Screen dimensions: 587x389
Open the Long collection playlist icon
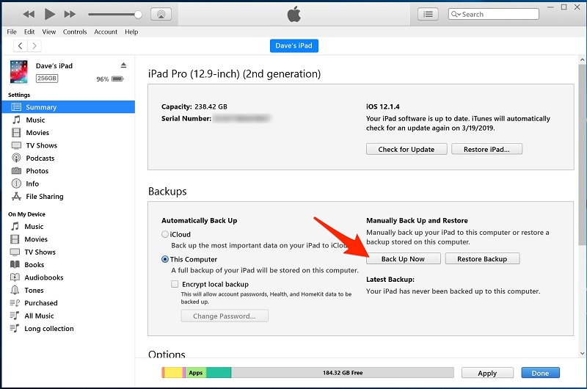(15, 328)
